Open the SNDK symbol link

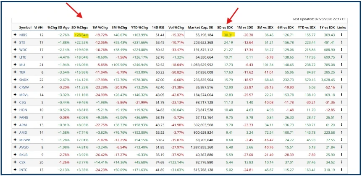24,80
